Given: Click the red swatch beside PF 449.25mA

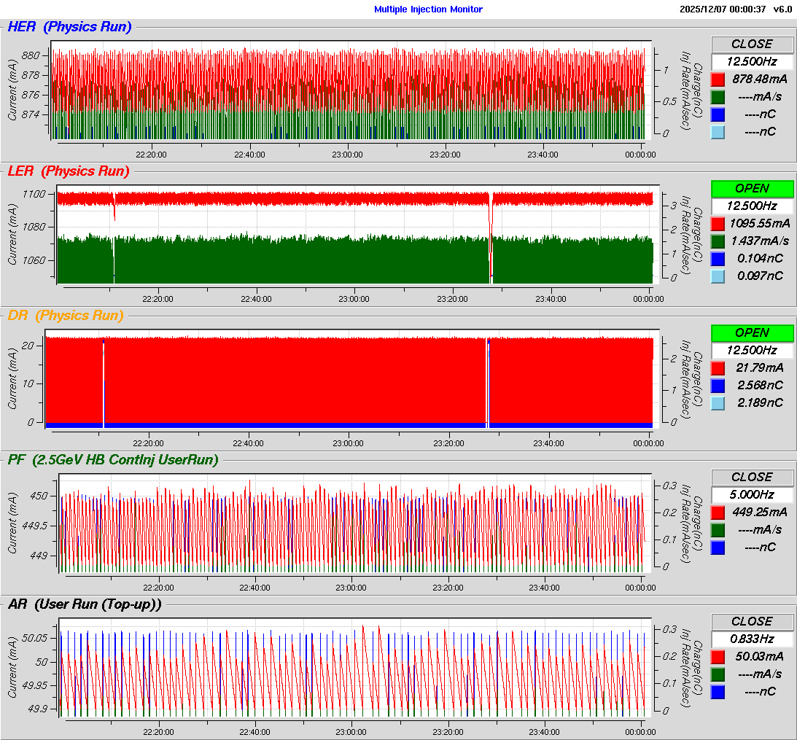Looking at the screenshot, I should 718,512.
